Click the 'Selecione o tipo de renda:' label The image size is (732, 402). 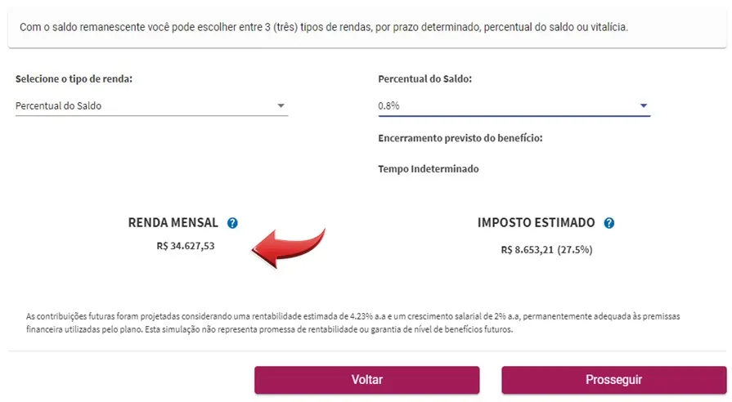click(74, 78)
